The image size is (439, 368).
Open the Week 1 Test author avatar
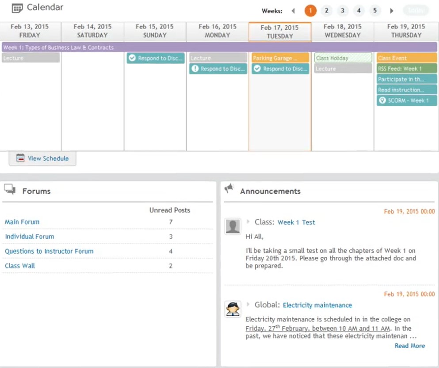click(233, 226)
